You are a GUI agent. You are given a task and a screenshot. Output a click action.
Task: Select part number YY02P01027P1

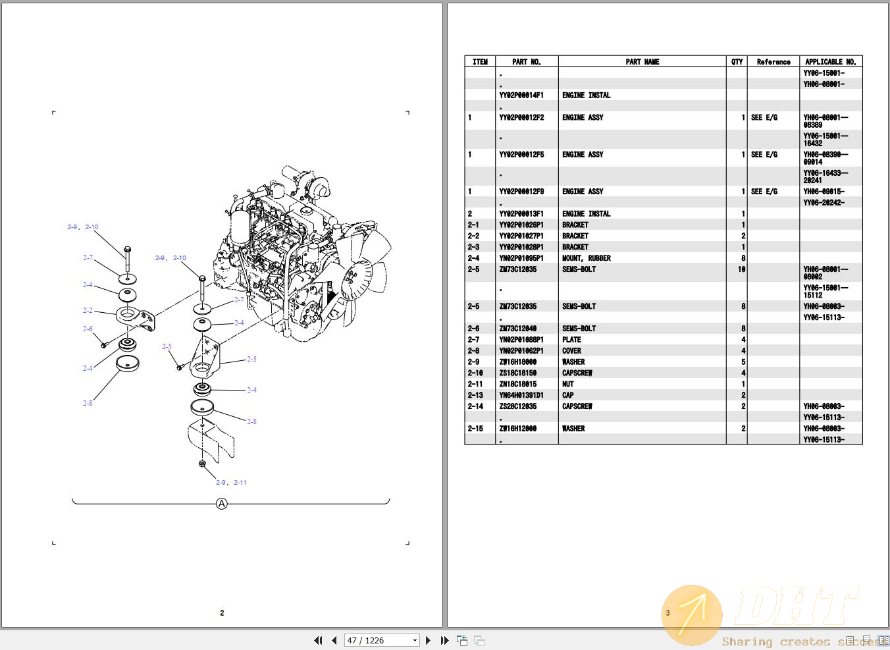click(521, 236)
